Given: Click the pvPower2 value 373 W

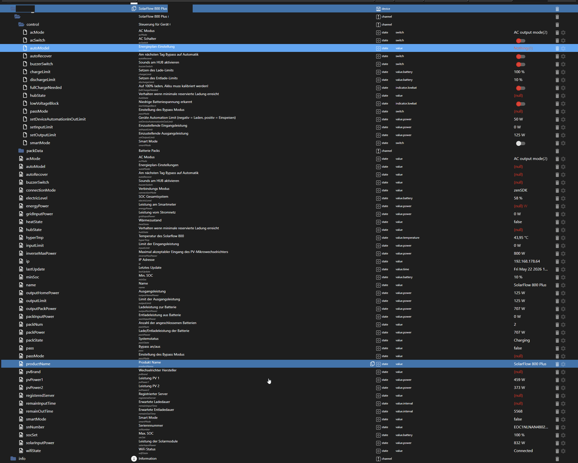Looking at the screenshot, I should pyautogui.click(x=520, y=388).
